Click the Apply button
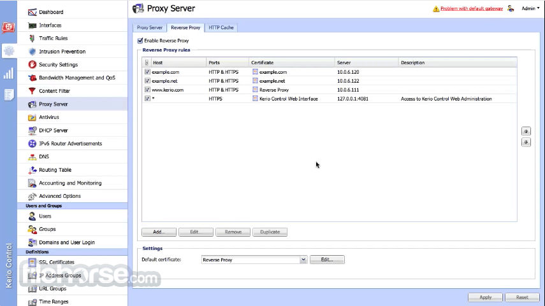Viewport: 545px width, 306px height. tap(485, 297)
